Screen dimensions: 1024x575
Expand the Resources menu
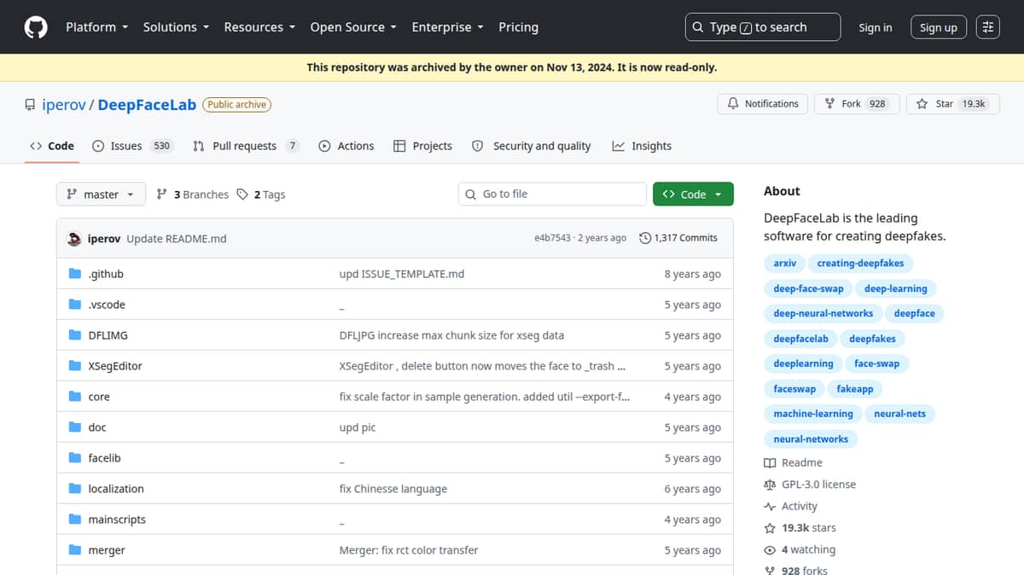click(x=259, y=27)
